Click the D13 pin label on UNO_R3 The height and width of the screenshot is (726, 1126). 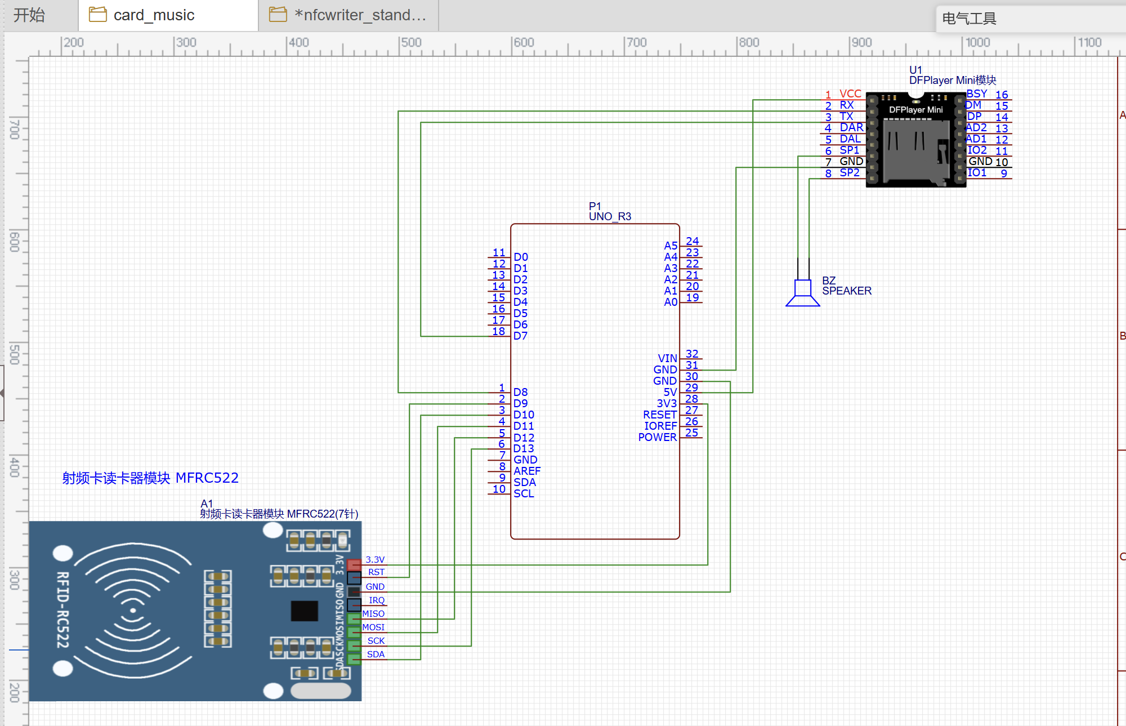click(524, 449)
